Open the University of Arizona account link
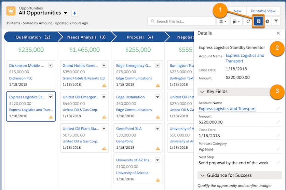 pos(132,173)
